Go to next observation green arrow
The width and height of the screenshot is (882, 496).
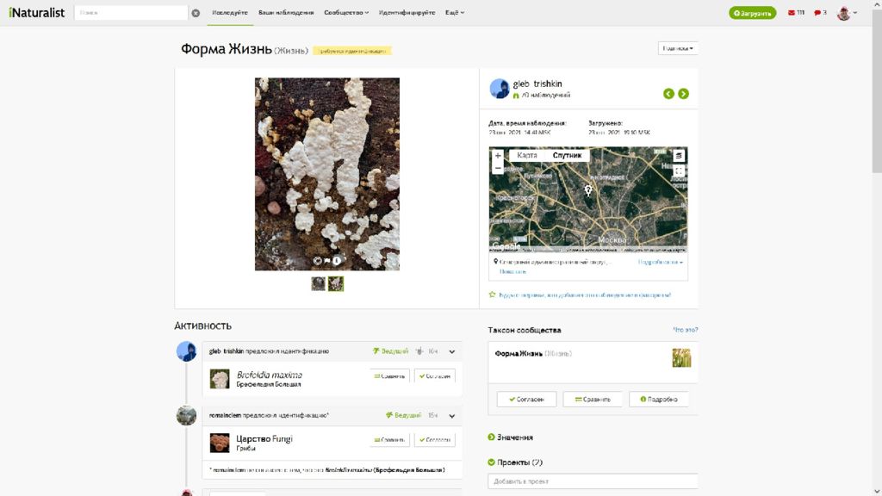(x=683, y=94)
